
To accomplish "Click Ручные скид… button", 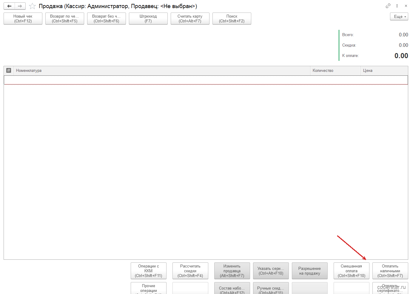I will (x=271, y=288).
